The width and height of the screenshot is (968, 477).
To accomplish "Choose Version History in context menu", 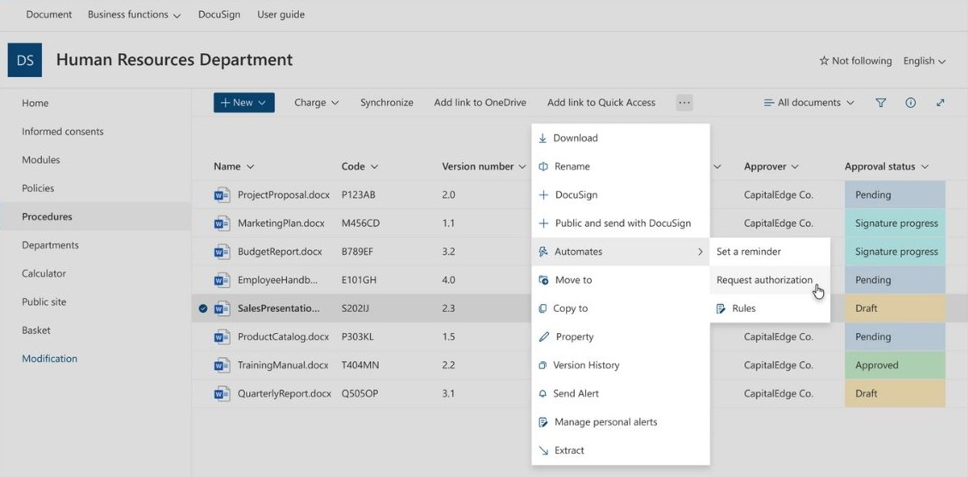I will click(x=586, y=365).
